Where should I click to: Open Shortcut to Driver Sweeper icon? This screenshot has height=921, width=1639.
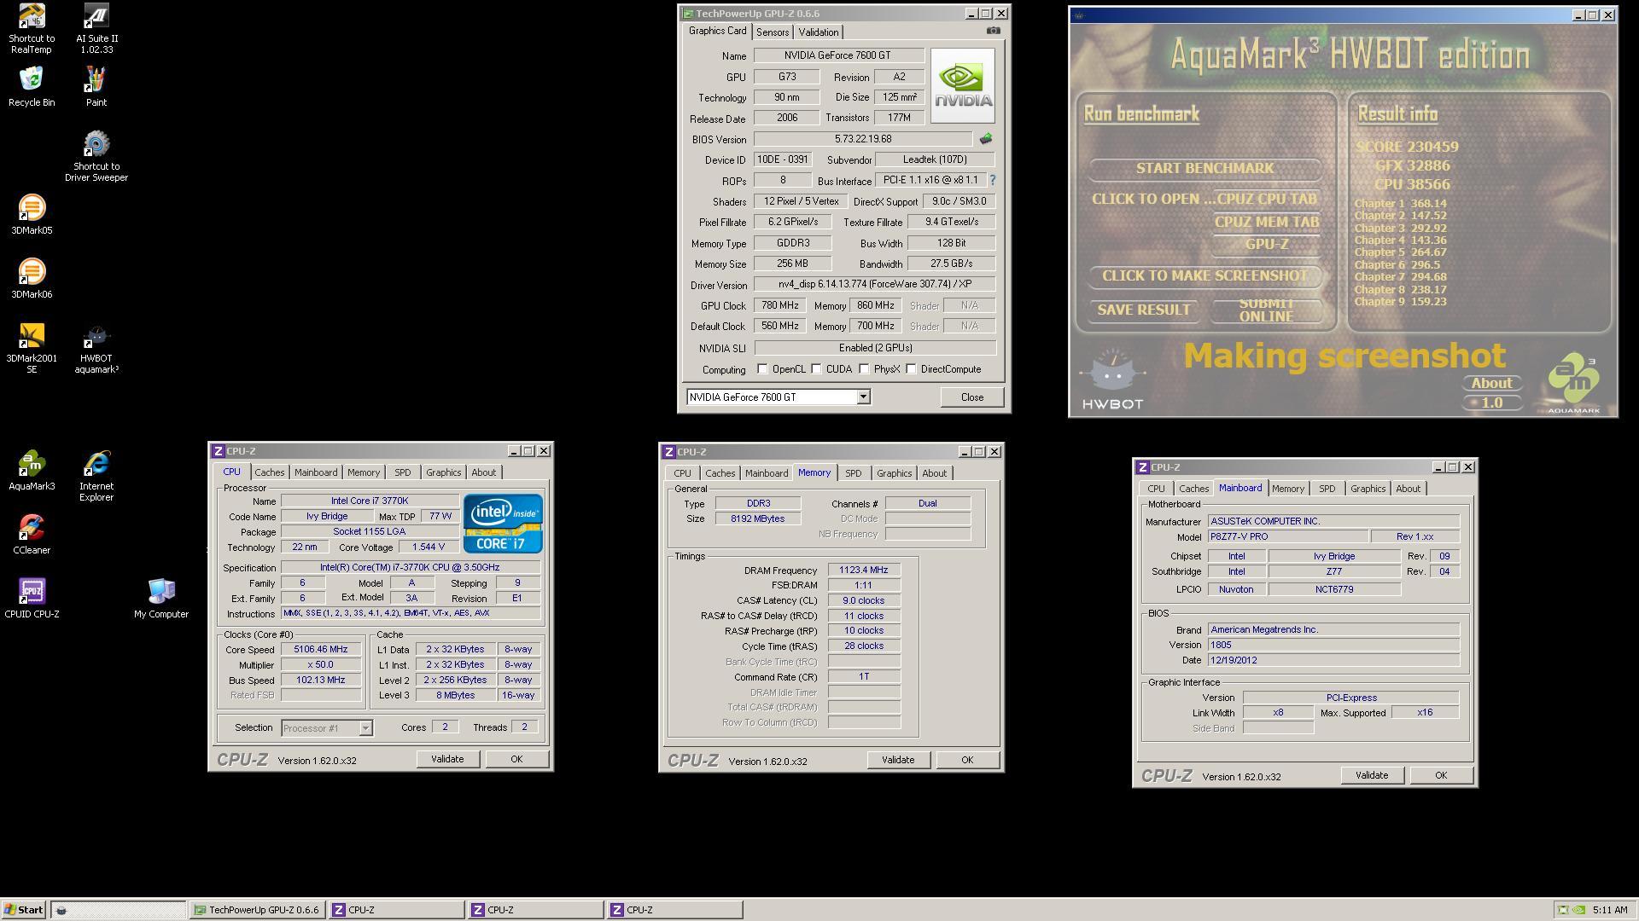click(96, 157)
